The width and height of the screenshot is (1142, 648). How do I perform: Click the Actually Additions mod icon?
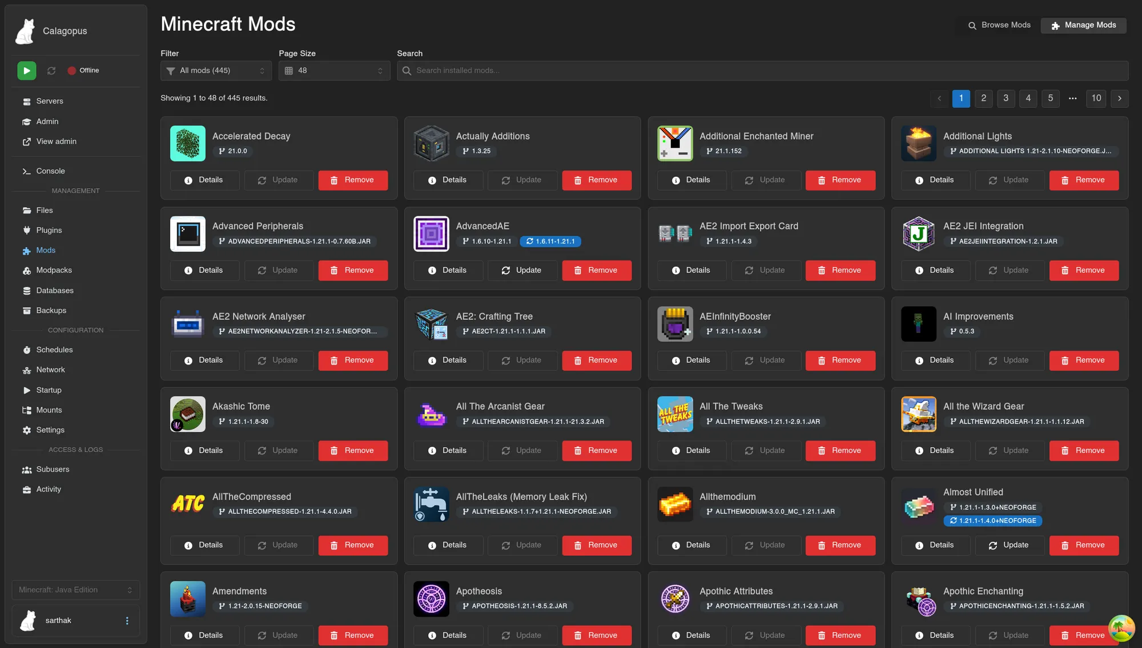click(431, 143)
